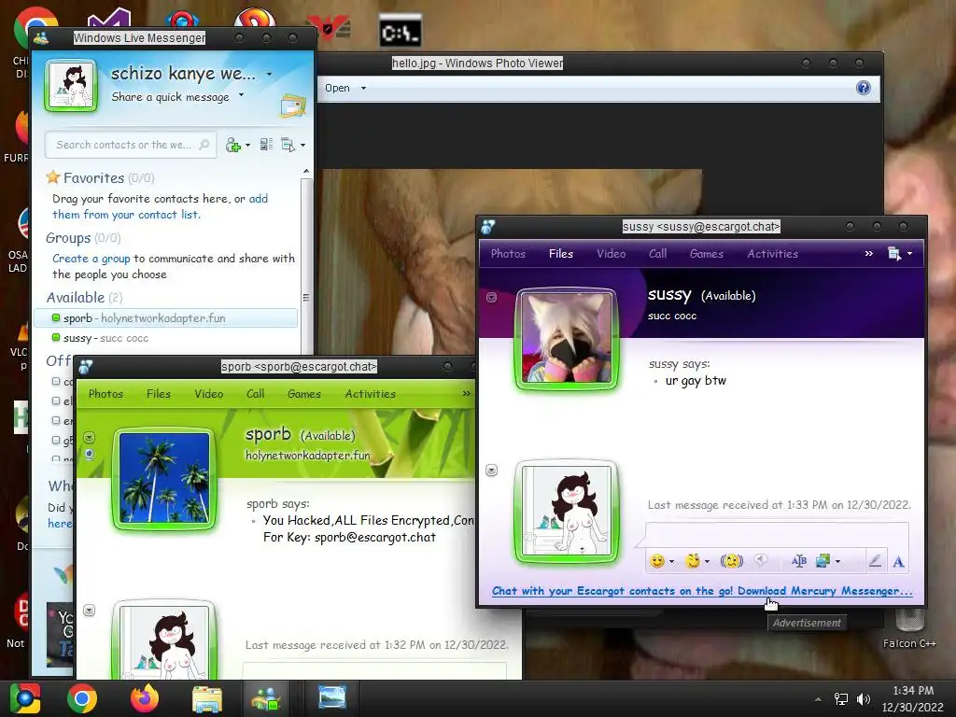Click 'Share a quick message' text

(170, 97)
